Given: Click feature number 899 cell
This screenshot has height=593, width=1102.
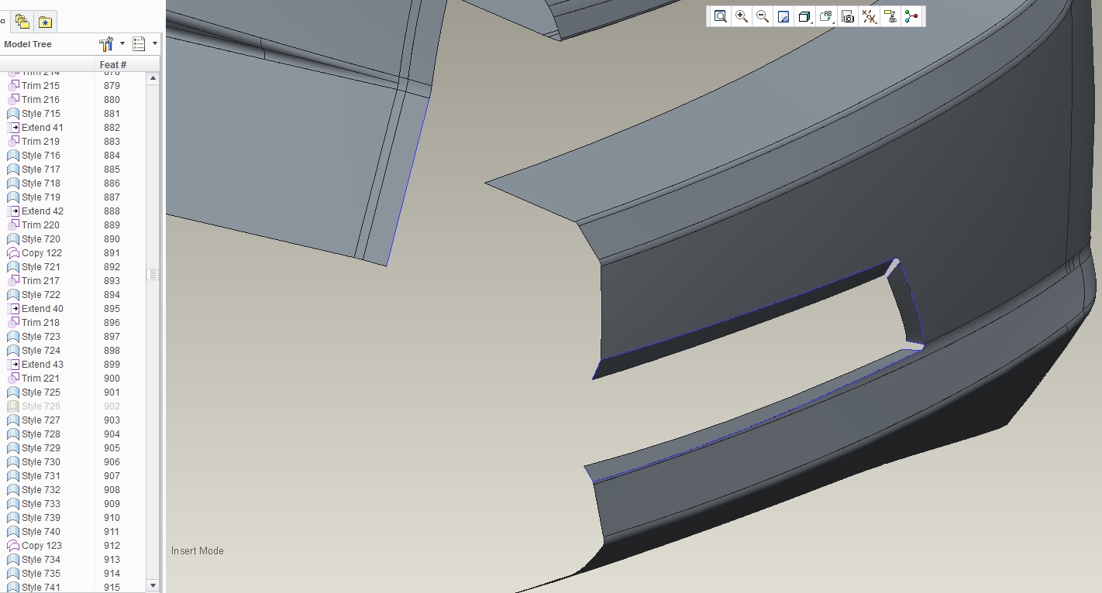Looking at the screenshot, I should pyautogui.click(x=112, y=365).
